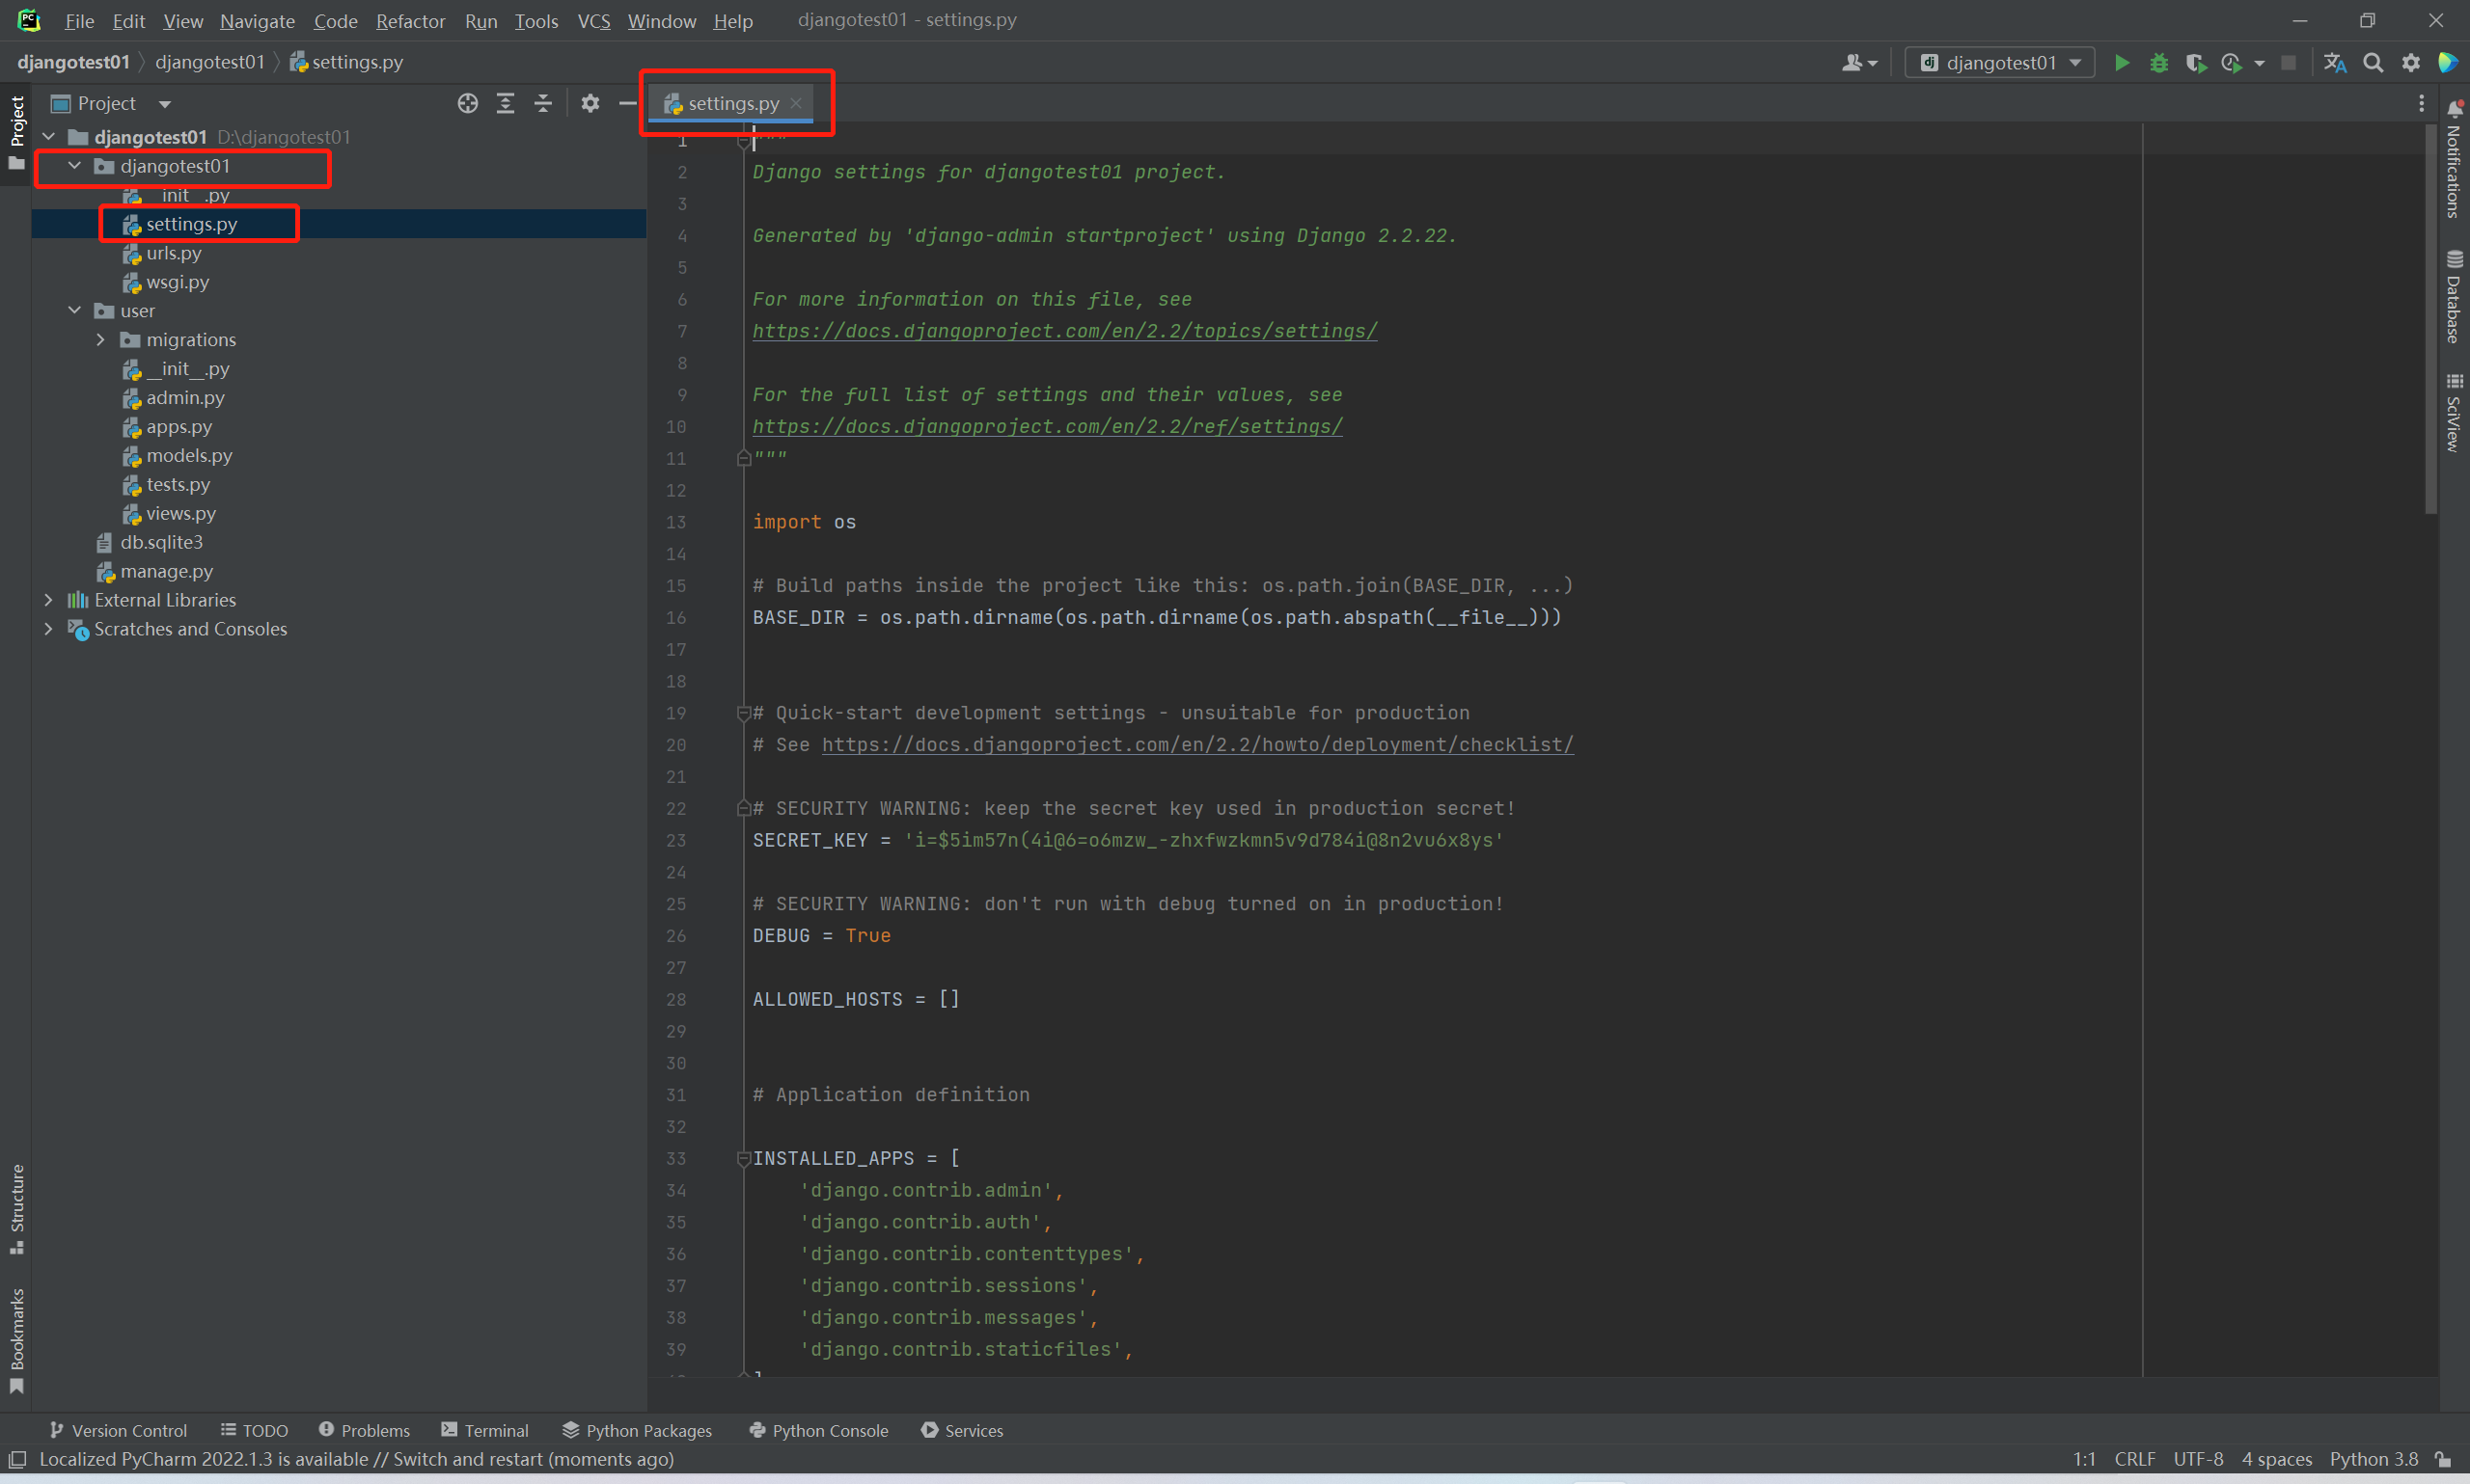2470x1484 pixels.
Task: Click 4 spaces indent setting in status bar
Action: coord(2276,1459)
